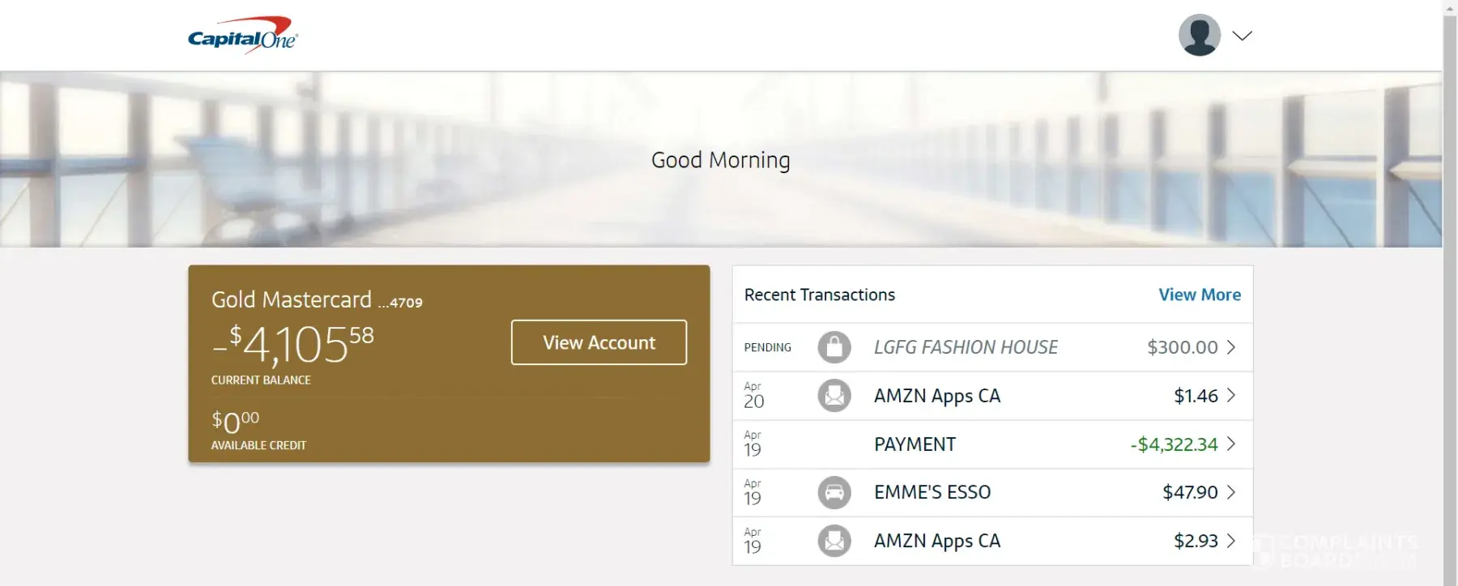Image resolution: width=1458 pixels, height=586 pixels.
Task: Click the $4,105.58 current balance
Action: (x=293, y=345)
